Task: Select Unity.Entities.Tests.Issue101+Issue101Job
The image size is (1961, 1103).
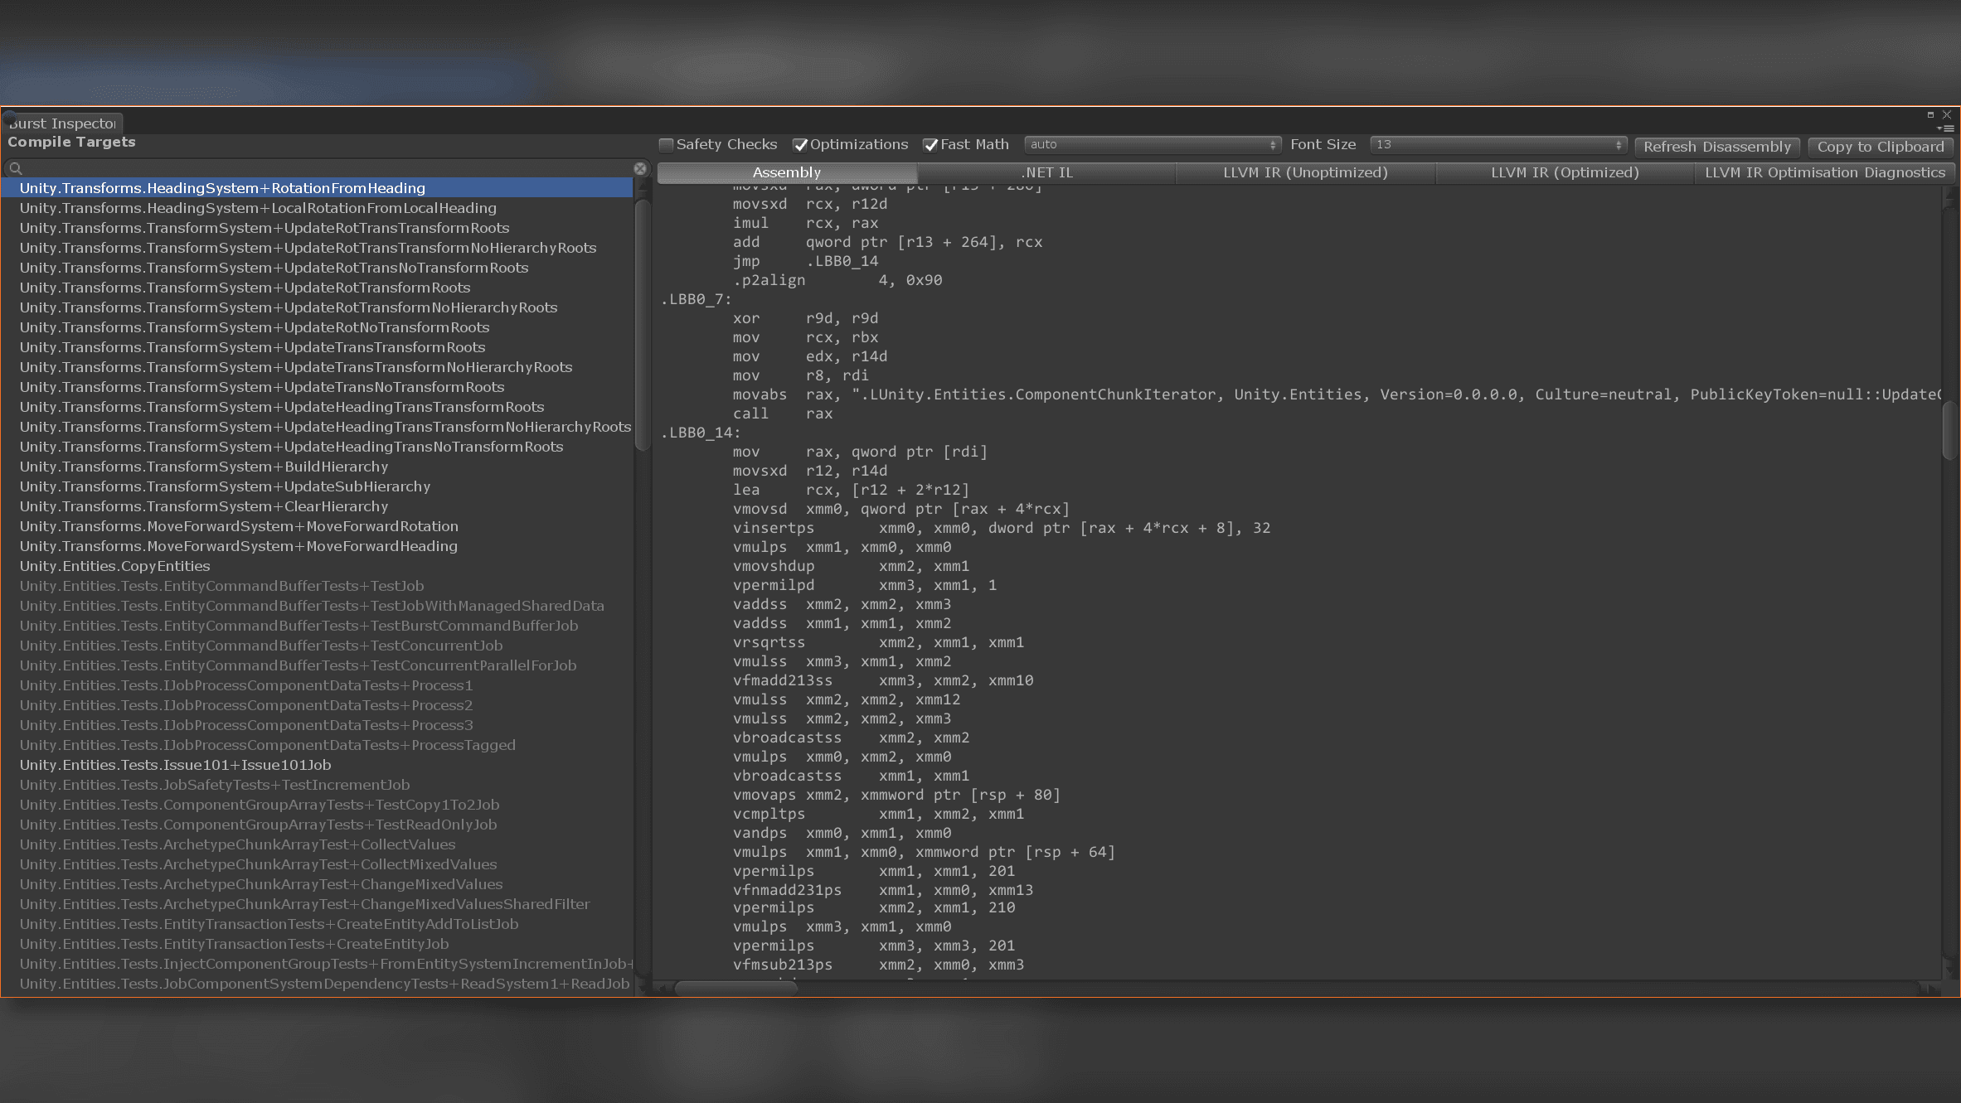Action: [177, 763]
